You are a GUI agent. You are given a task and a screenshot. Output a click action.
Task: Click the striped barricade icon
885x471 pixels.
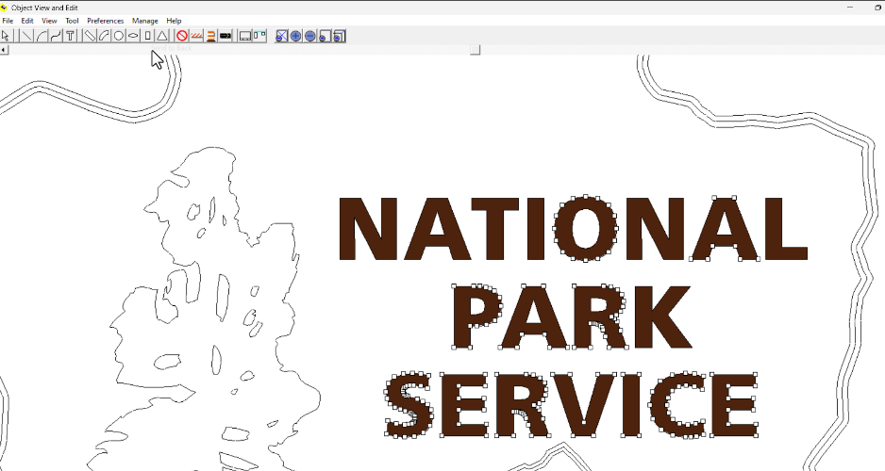coord(196,36)
